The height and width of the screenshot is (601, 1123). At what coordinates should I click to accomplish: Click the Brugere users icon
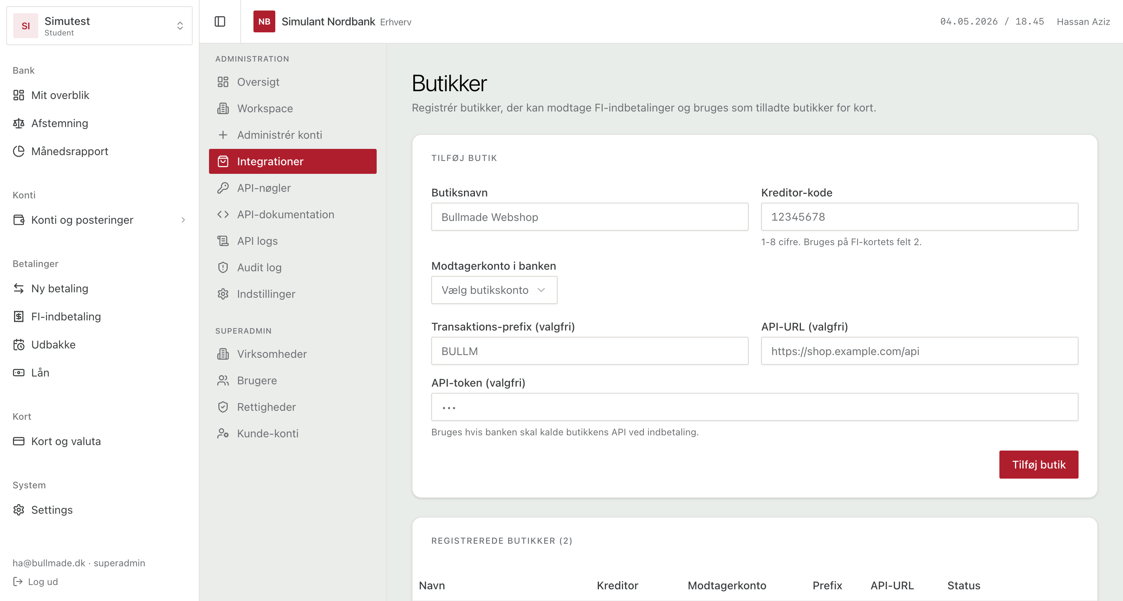click(223, 380)
